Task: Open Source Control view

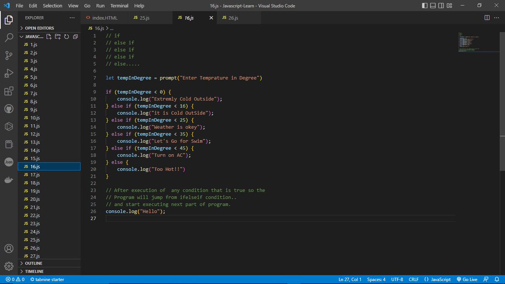Action: 9,55
